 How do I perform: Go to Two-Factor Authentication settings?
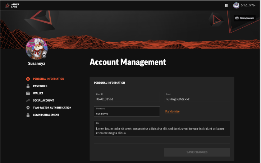click(52, 108)
